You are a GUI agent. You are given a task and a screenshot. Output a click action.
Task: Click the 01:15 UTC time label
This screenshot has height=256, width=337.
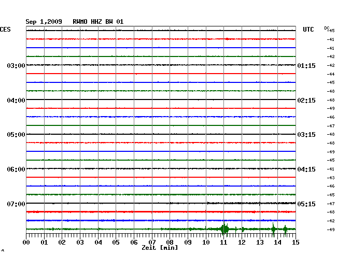[306, 65]
